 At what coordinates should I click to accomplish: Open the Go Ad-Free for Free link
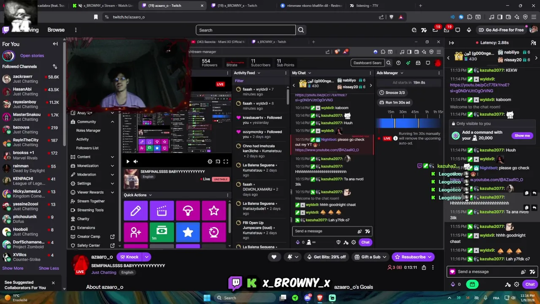501,30
